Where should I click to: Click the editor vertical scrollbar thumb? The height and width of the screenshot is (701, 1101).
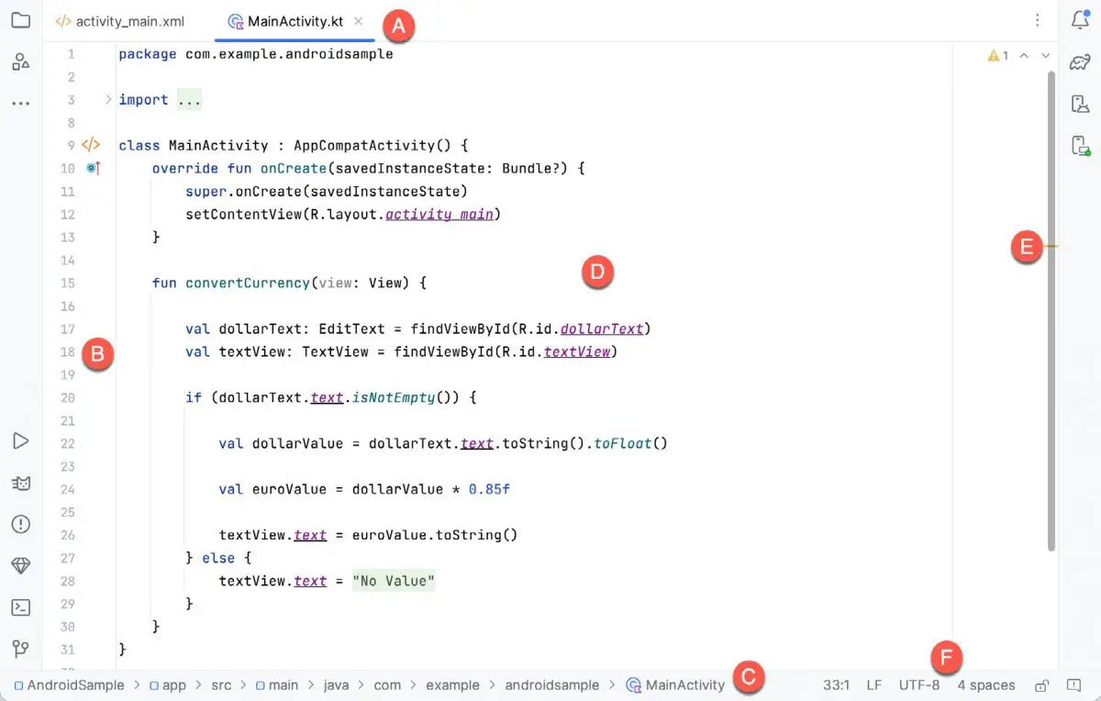(x=1051, y=312)
